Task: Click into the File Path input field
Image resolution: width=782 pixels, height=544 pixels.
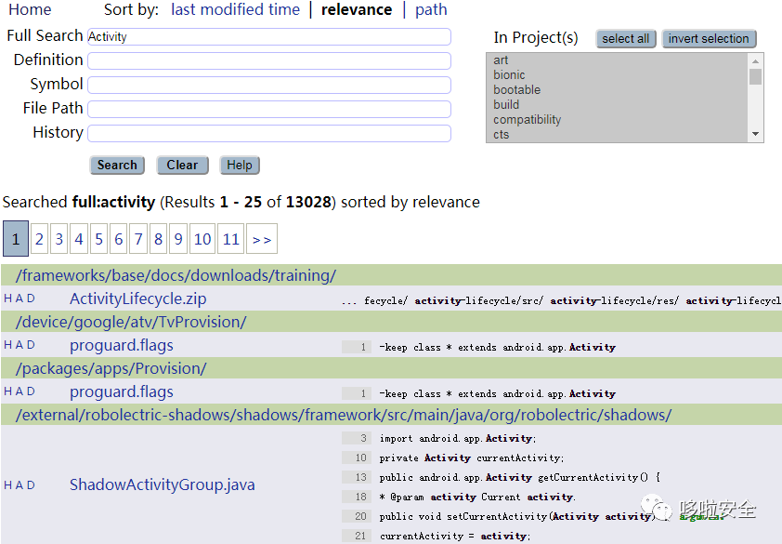Action: pyautogui.click(x=269, y=109)
